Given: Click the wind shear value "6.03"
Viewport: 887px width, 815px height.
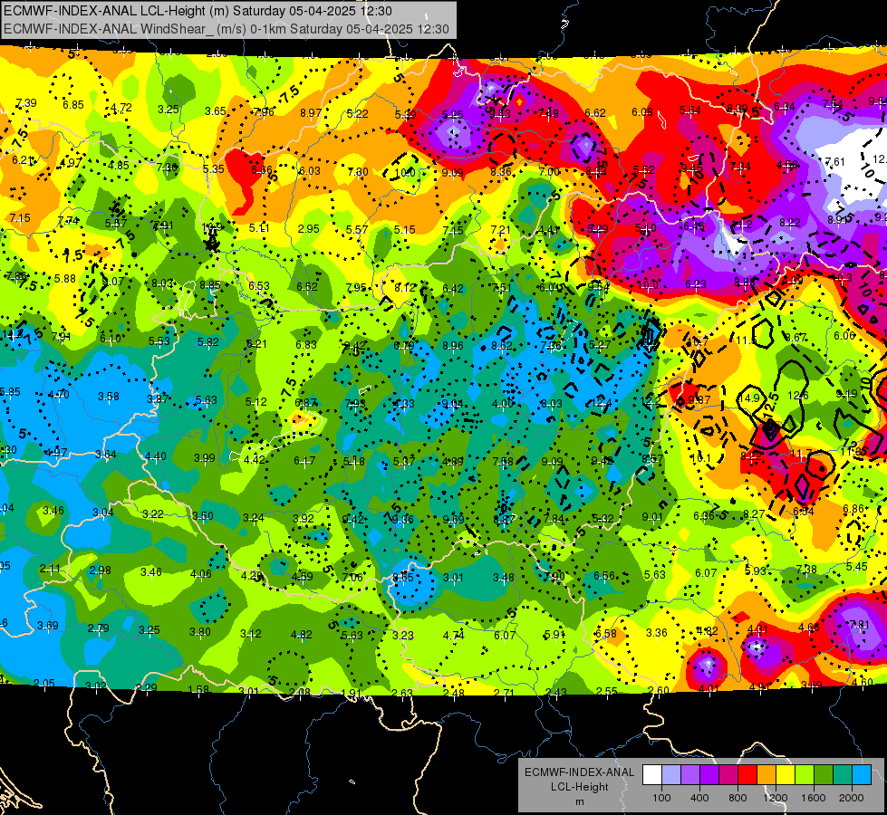Looking at the screenshot, I should coord(310,171).
